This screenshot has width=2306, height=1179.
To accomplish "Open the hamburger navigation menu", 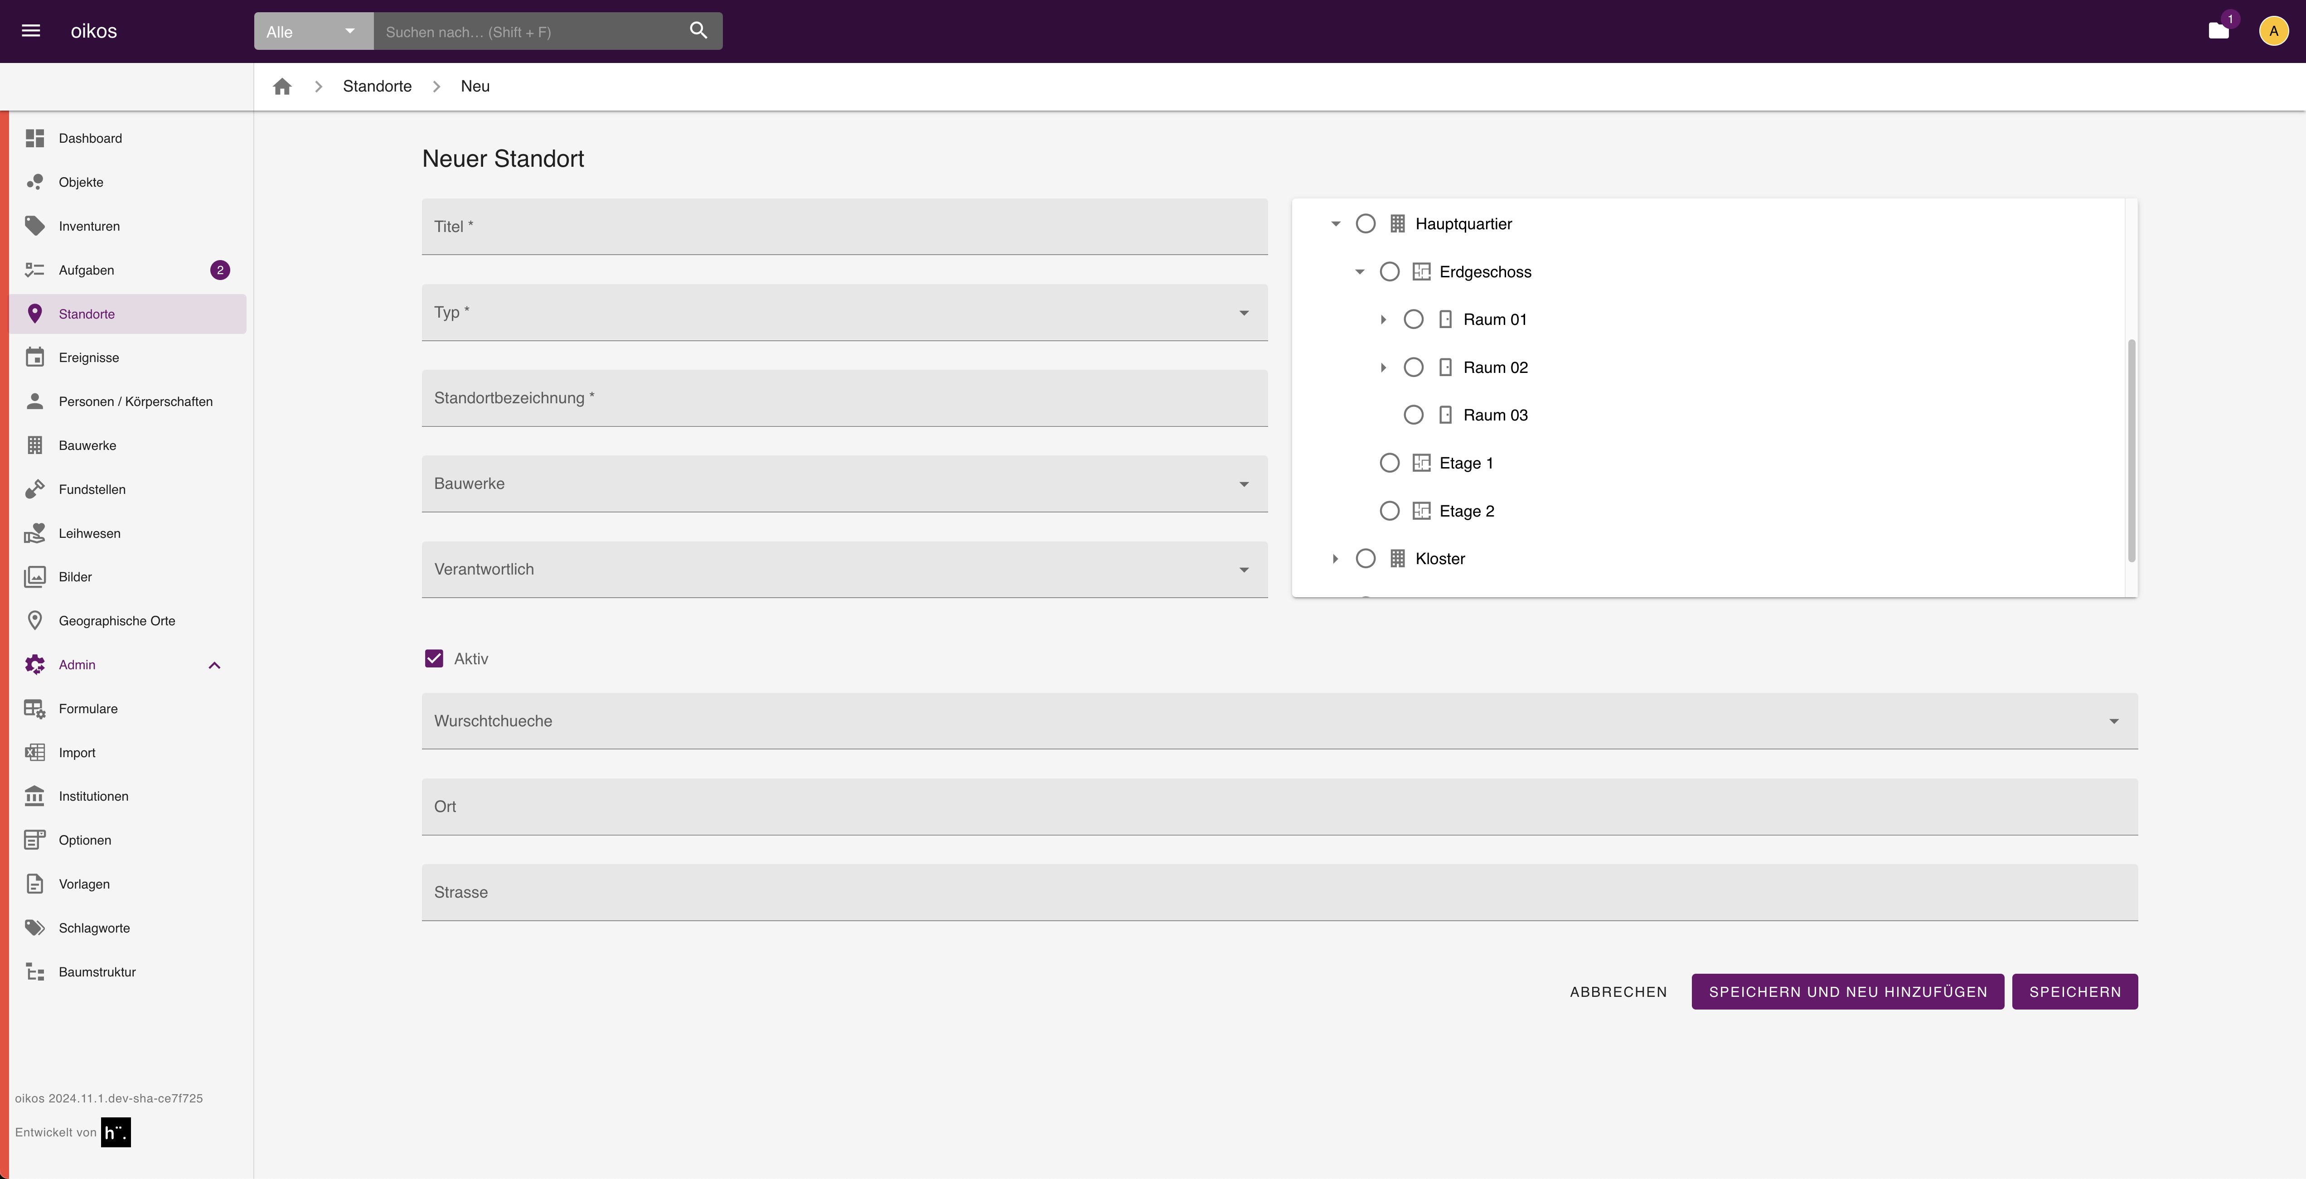I will point(30,30).
